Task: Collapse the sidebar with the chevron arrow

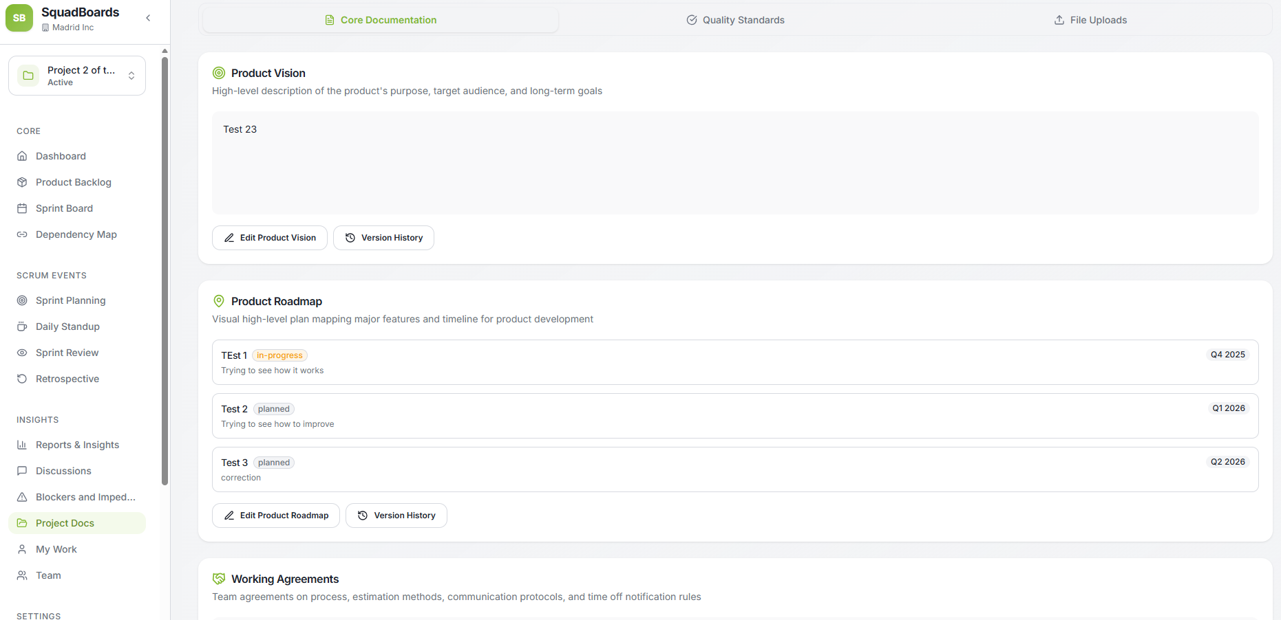Action: [x=148, y=18]
